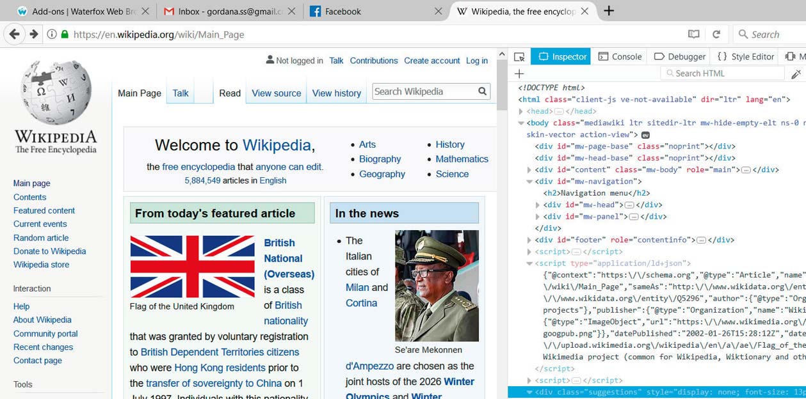Click the Donate to Wikipedia sidebar link
The height and width of the screenshot is (399, 806).
tap(50, 251)
